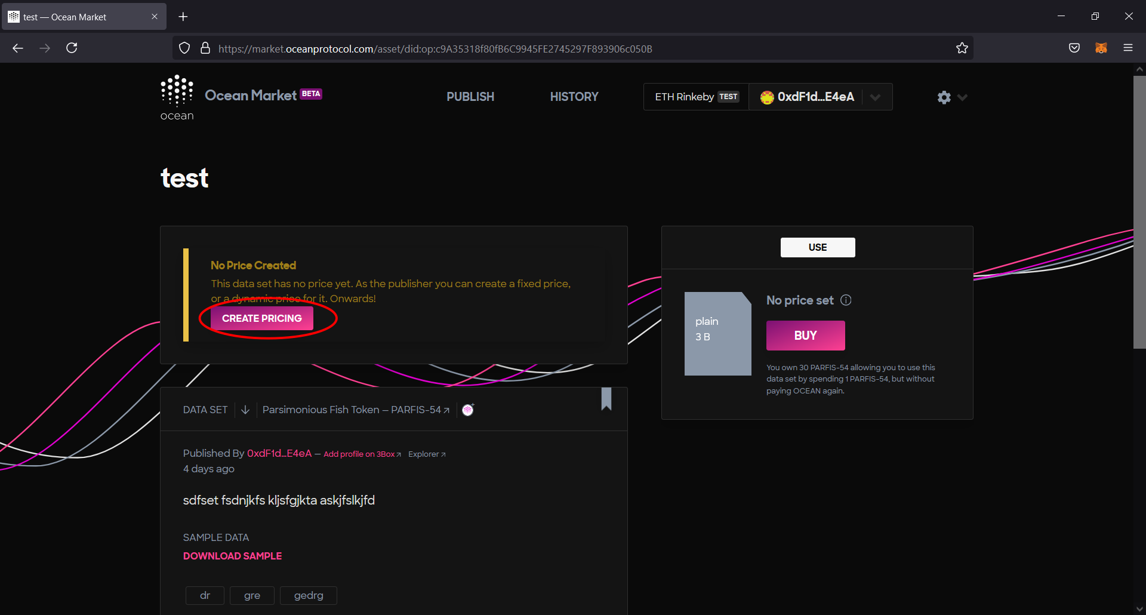
Task: Open the settings gear menu
Action: (x=944, y=97)
